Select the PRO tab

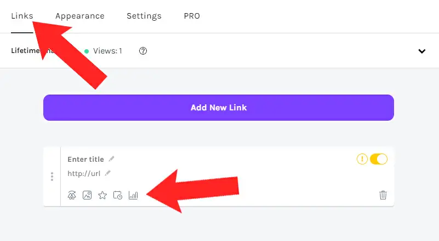(192, 16)
